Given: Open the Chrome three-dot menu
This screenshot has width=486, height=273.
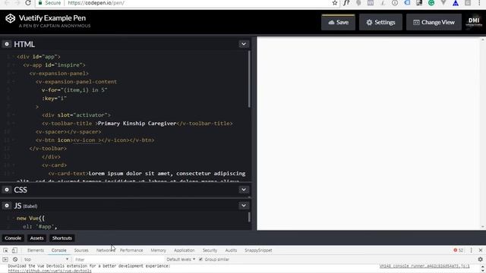Looking at the screenshot, I should [x=479, y=3].
